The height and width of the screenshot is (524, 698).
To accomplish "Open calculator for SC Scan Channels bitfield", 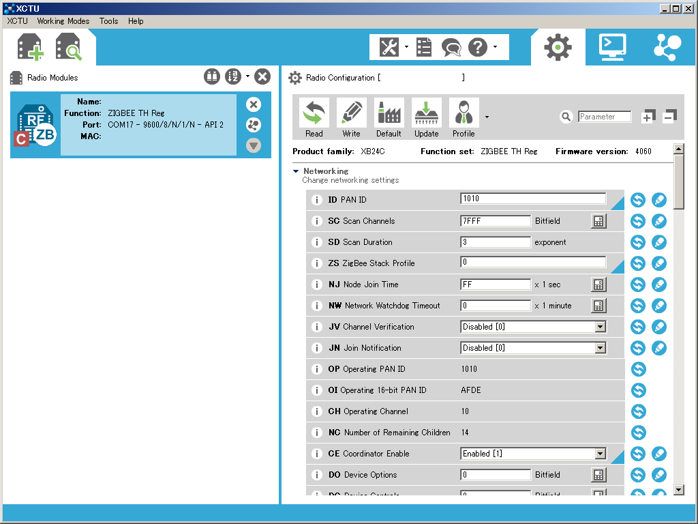I will pyautogui.click(x=598, y=221).
